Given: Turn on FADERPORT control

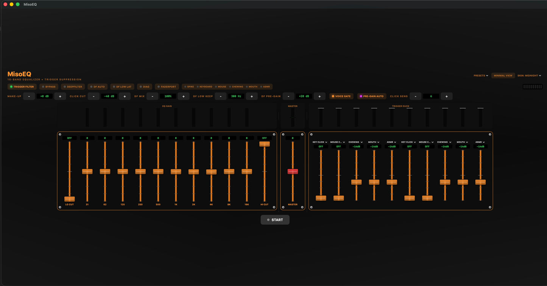Looking at the screenshot, I should [167, 87].
